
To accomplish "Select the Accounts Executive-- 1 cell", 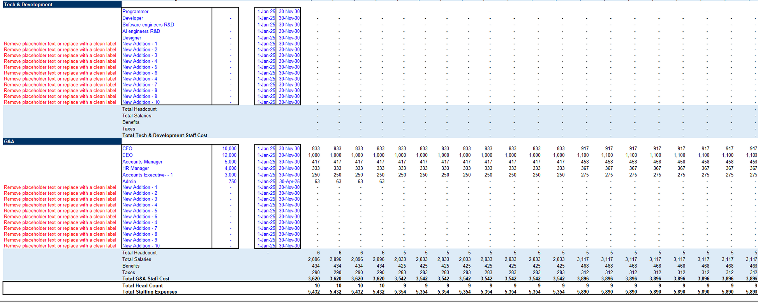I will (x=147, y=175).
